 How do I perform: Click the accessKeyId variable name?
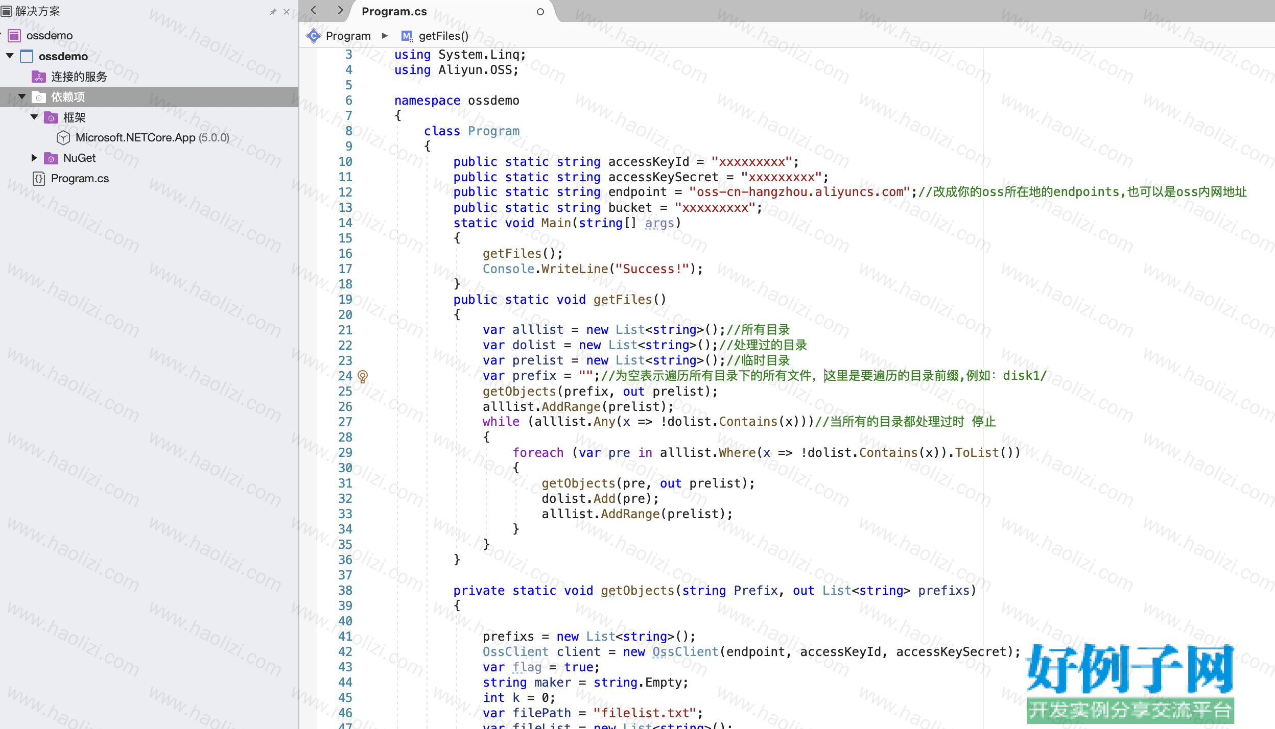tap(649, 162)
